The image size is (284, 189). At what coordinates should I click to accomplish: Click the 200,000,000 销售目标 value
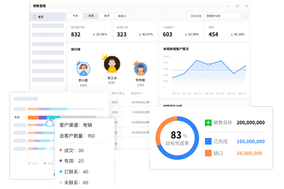[x=250, y=123]
